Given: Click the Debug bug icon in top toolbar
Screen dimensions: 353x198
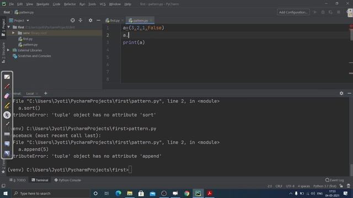Looking at the screenshot, I should click(323, 12).
